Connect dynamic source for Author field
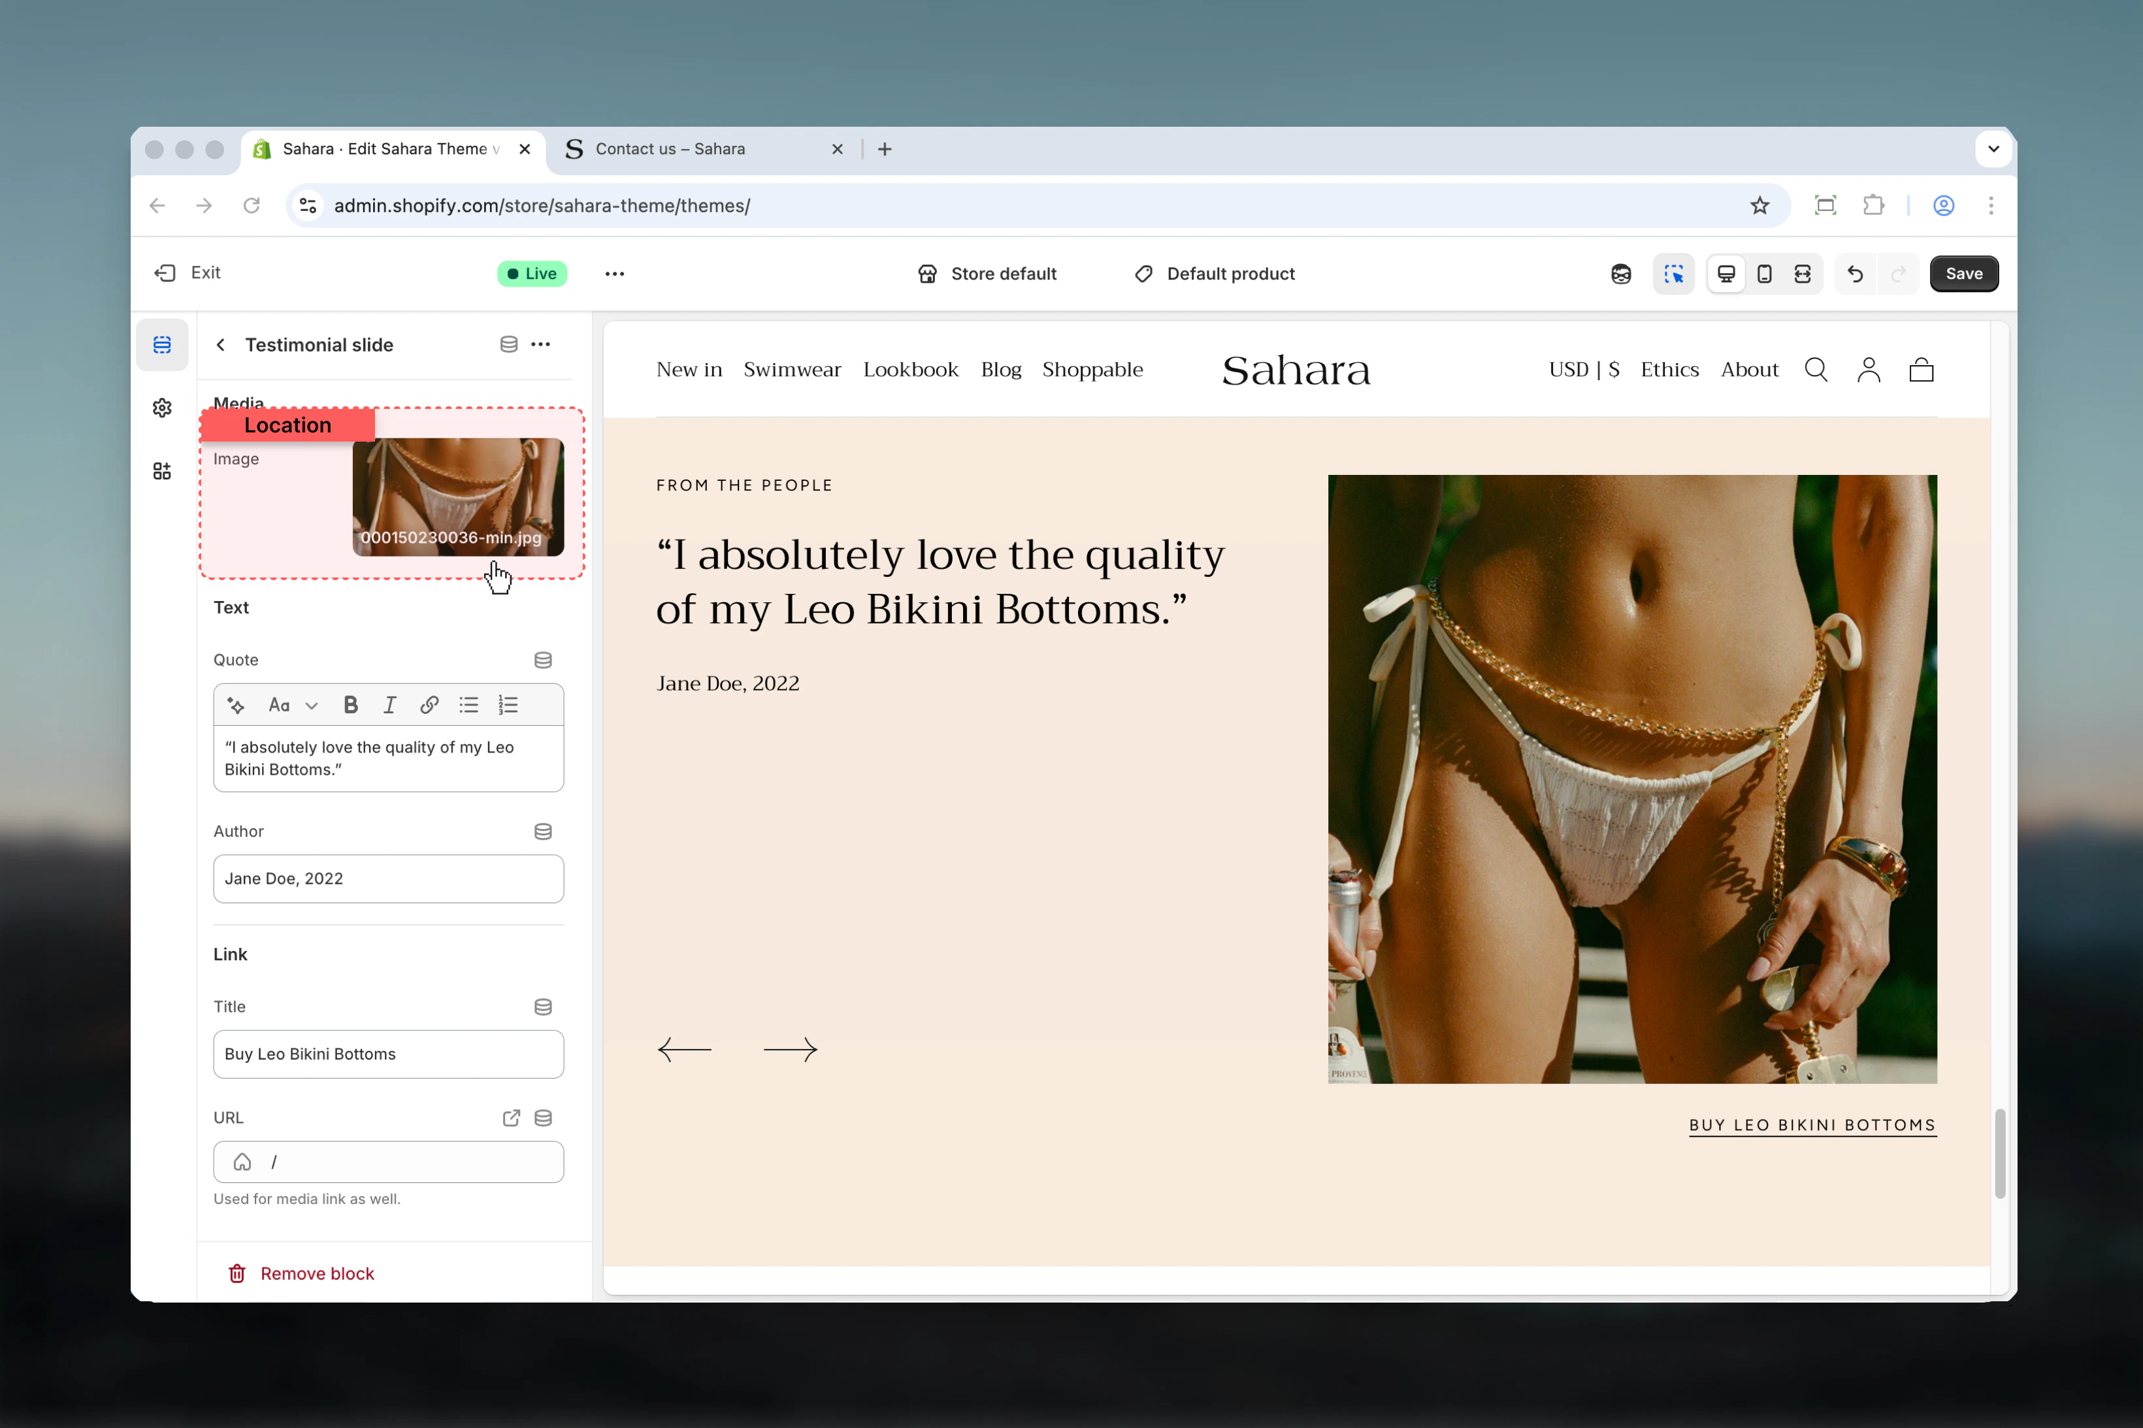The image size is (2143, 1428). (x=543, y=832)
